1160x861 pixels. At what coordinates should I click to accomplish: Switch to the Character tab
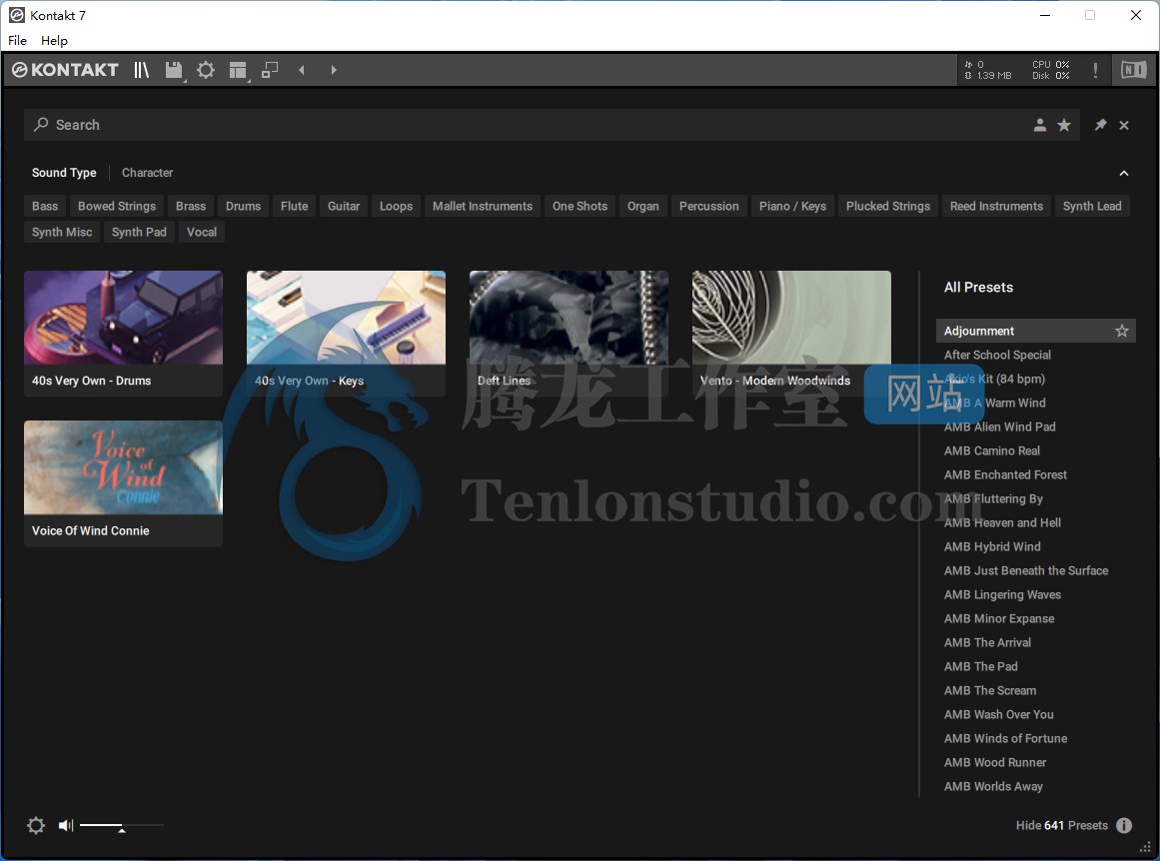(147, 173)
